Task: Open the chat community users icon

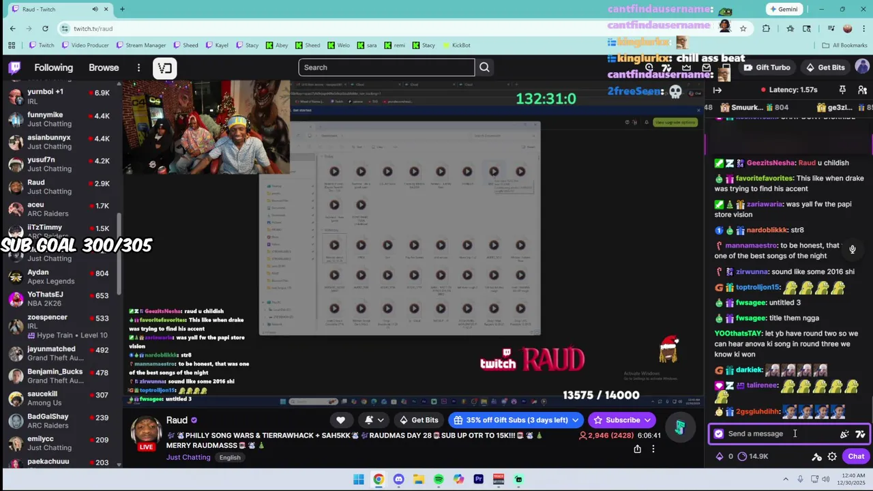Action: point(862,90)
